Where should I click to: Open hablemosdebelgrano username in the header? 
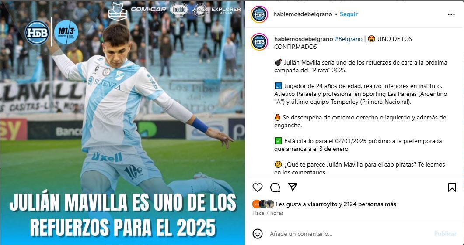pyautogui.click(x=303, y=14)
